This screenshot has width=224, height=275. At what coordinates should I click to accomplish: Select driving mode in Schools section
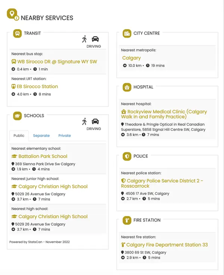[x=95, y=121]
